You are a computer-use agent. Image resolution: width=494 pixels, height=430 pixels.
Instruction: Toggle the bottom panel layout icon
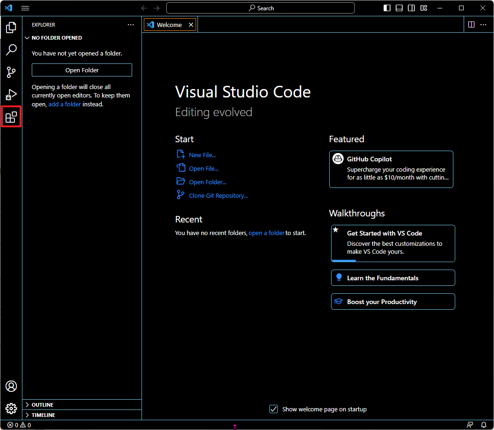click(399, 8)
